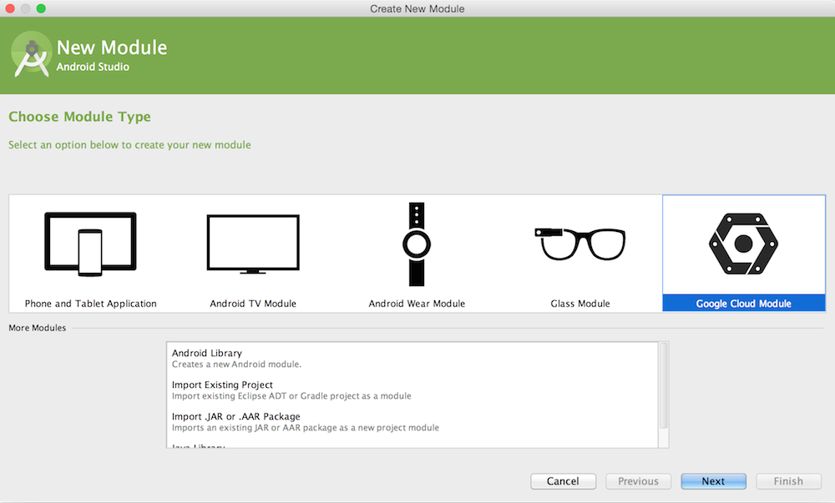
Task: Click the disabled Previous button
Action: click(638, 481)
